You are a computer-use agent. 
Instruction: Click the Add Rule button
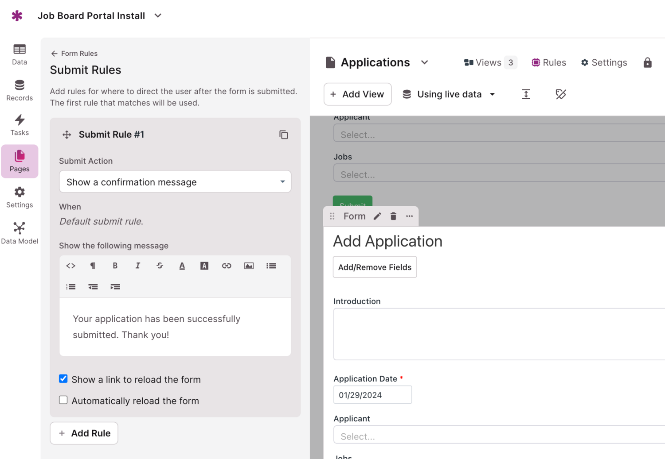pyautogui.click(x=84, y=433)
